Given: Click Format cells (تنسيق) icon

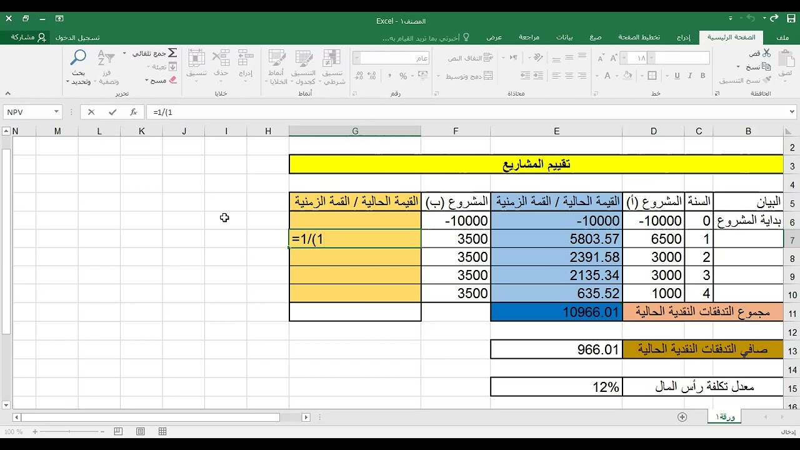Looking at the screenshot, I should point(197,59).
